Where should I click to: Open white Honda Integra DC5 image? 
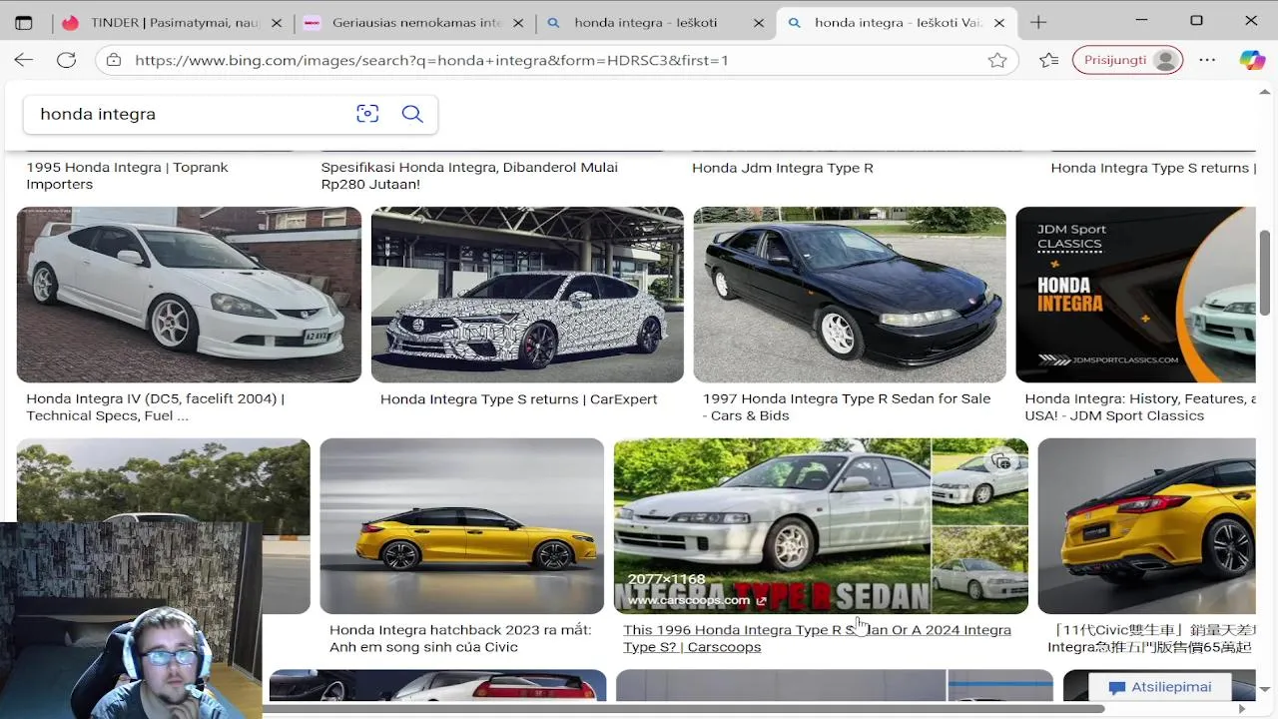189,295
